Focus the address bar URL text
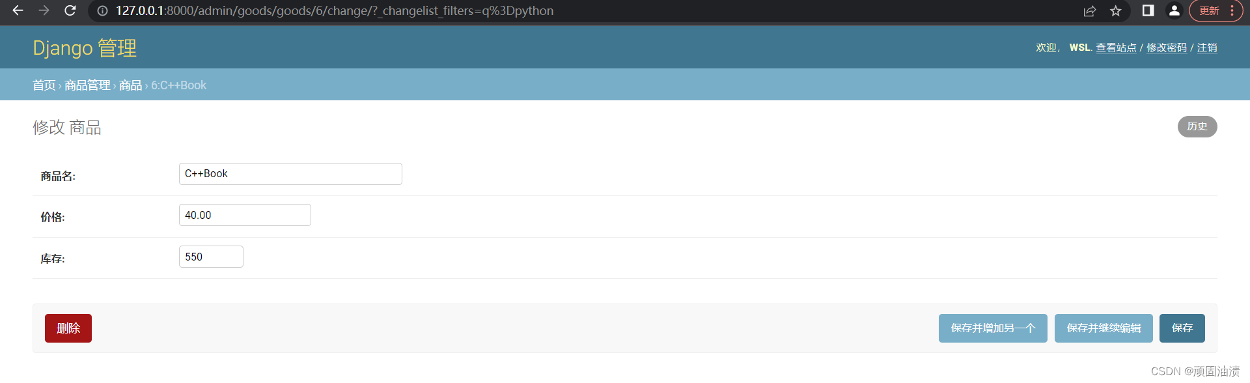The height and width of the screenshot is (383, 1250). click(335, 11)
